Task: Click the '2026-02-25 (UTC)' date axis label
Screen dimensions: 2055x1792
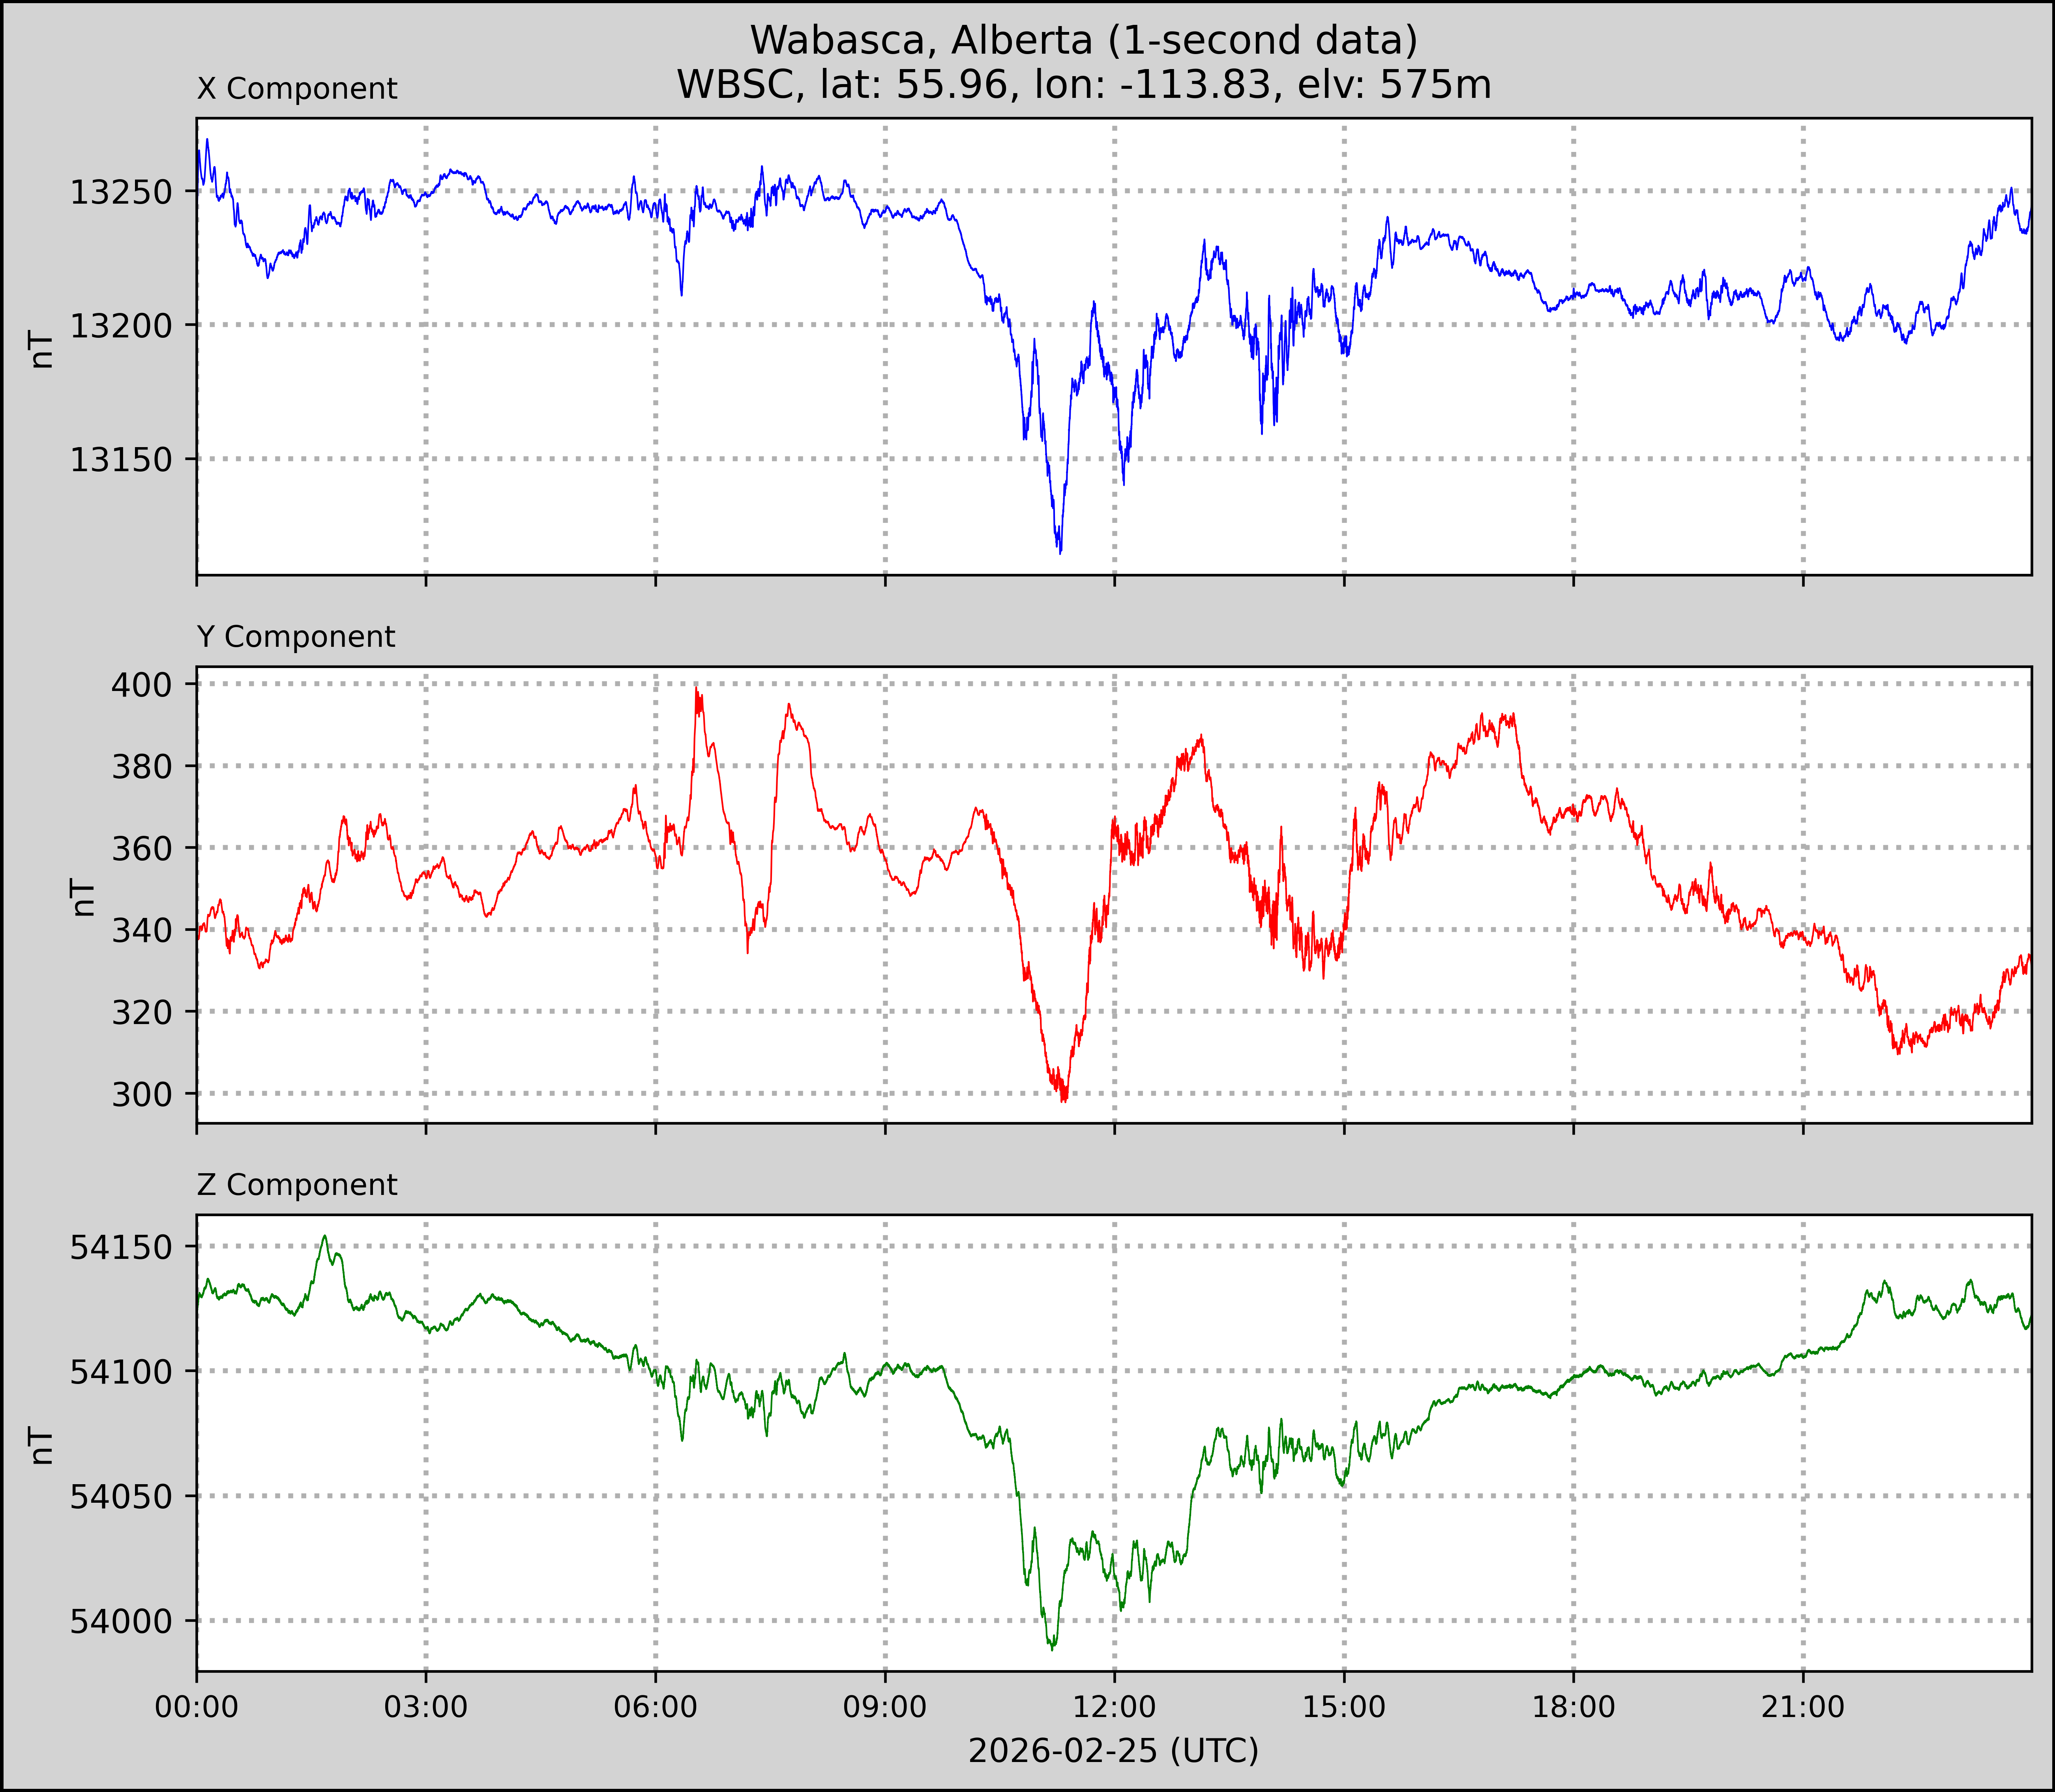Action: [x=1113, y=1751]
